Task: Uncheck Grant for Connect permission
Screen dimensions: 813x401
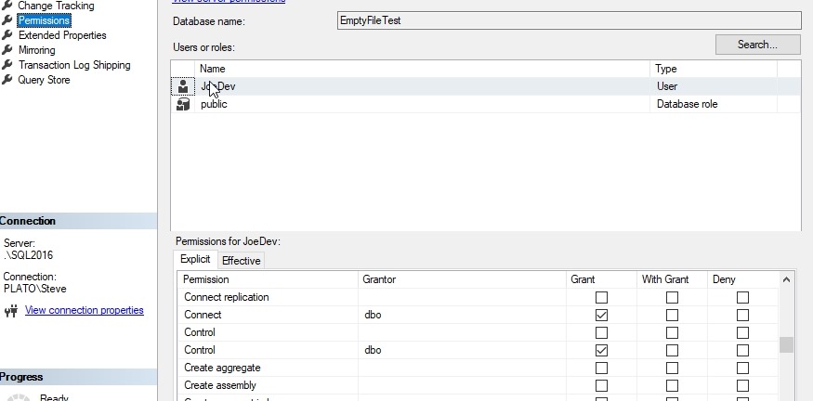Action: (x=601, y=316)
